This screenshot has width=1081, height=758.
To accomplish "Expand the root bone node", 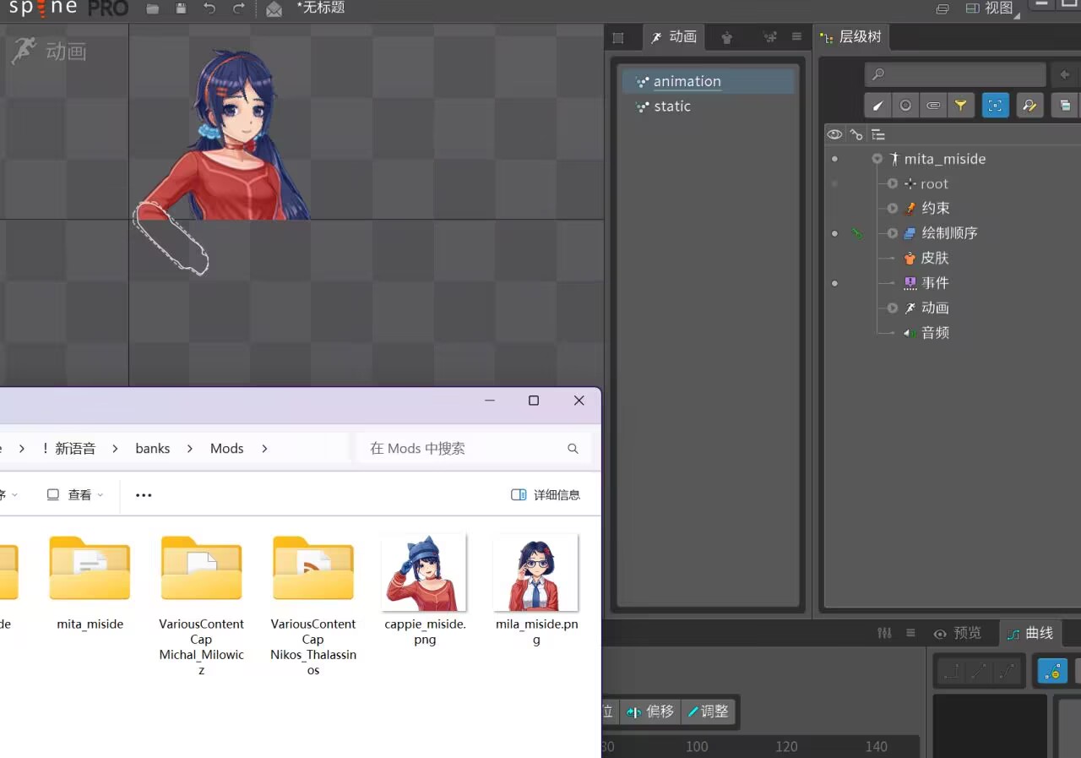I will coord(893,183).
